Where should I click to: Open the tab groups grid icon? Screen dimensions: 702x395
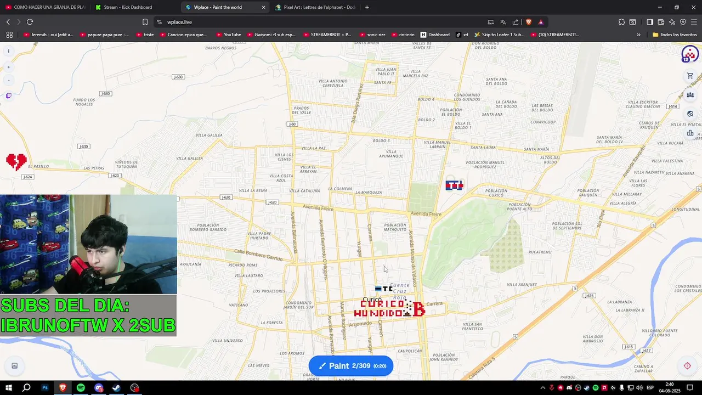[9, 35]
